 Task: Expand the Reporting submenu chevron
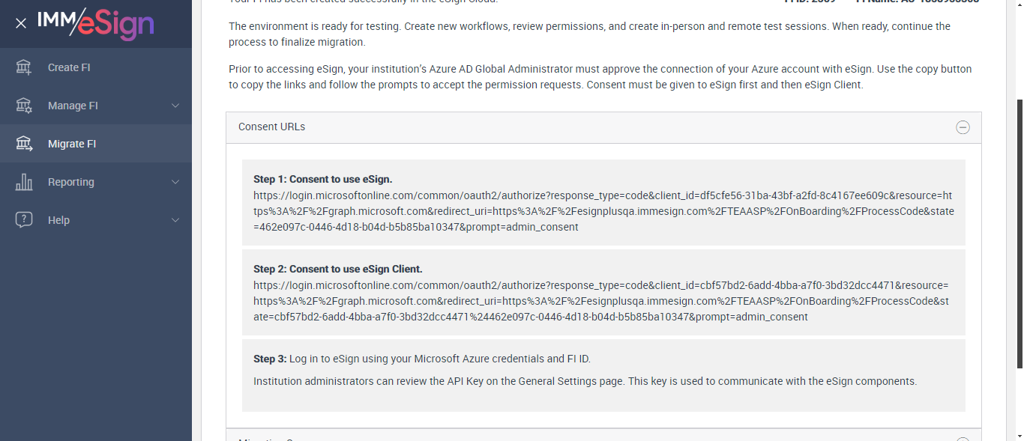(x=175, y=182)
